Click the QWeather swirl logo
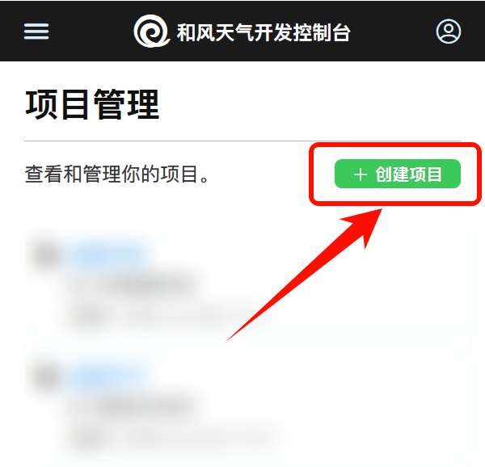This screenshot has height=467, width=485. point(152,31)
